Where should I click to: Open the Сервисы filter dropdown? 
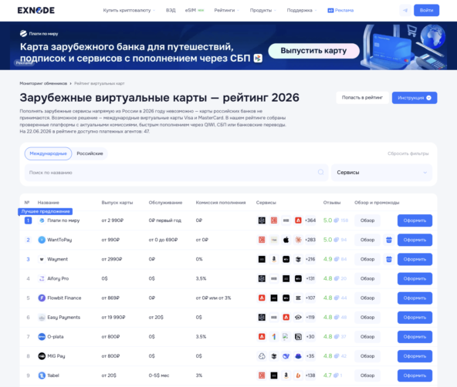tap(381, 173)
